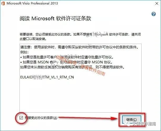Close the Visio setup window
The width and height of the screenshot is (161, 131).
157,3
